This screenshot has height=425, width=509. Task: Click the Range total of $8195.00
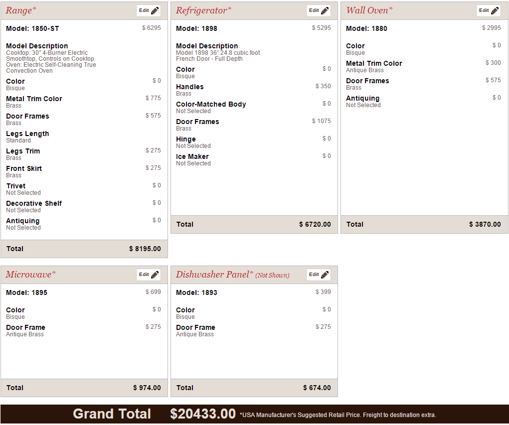(145, 249)
